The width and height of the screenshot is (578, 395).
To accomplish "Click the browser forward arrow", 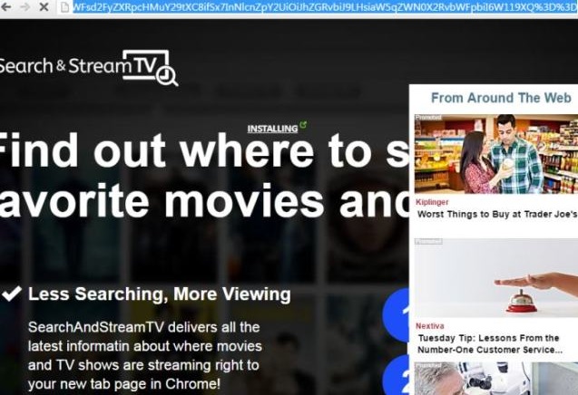I will [x=24, y=6].
